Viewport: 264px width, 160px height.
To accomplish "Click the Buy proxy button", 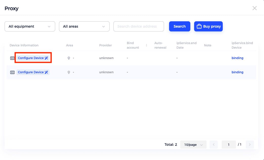I will coord(208,26).
